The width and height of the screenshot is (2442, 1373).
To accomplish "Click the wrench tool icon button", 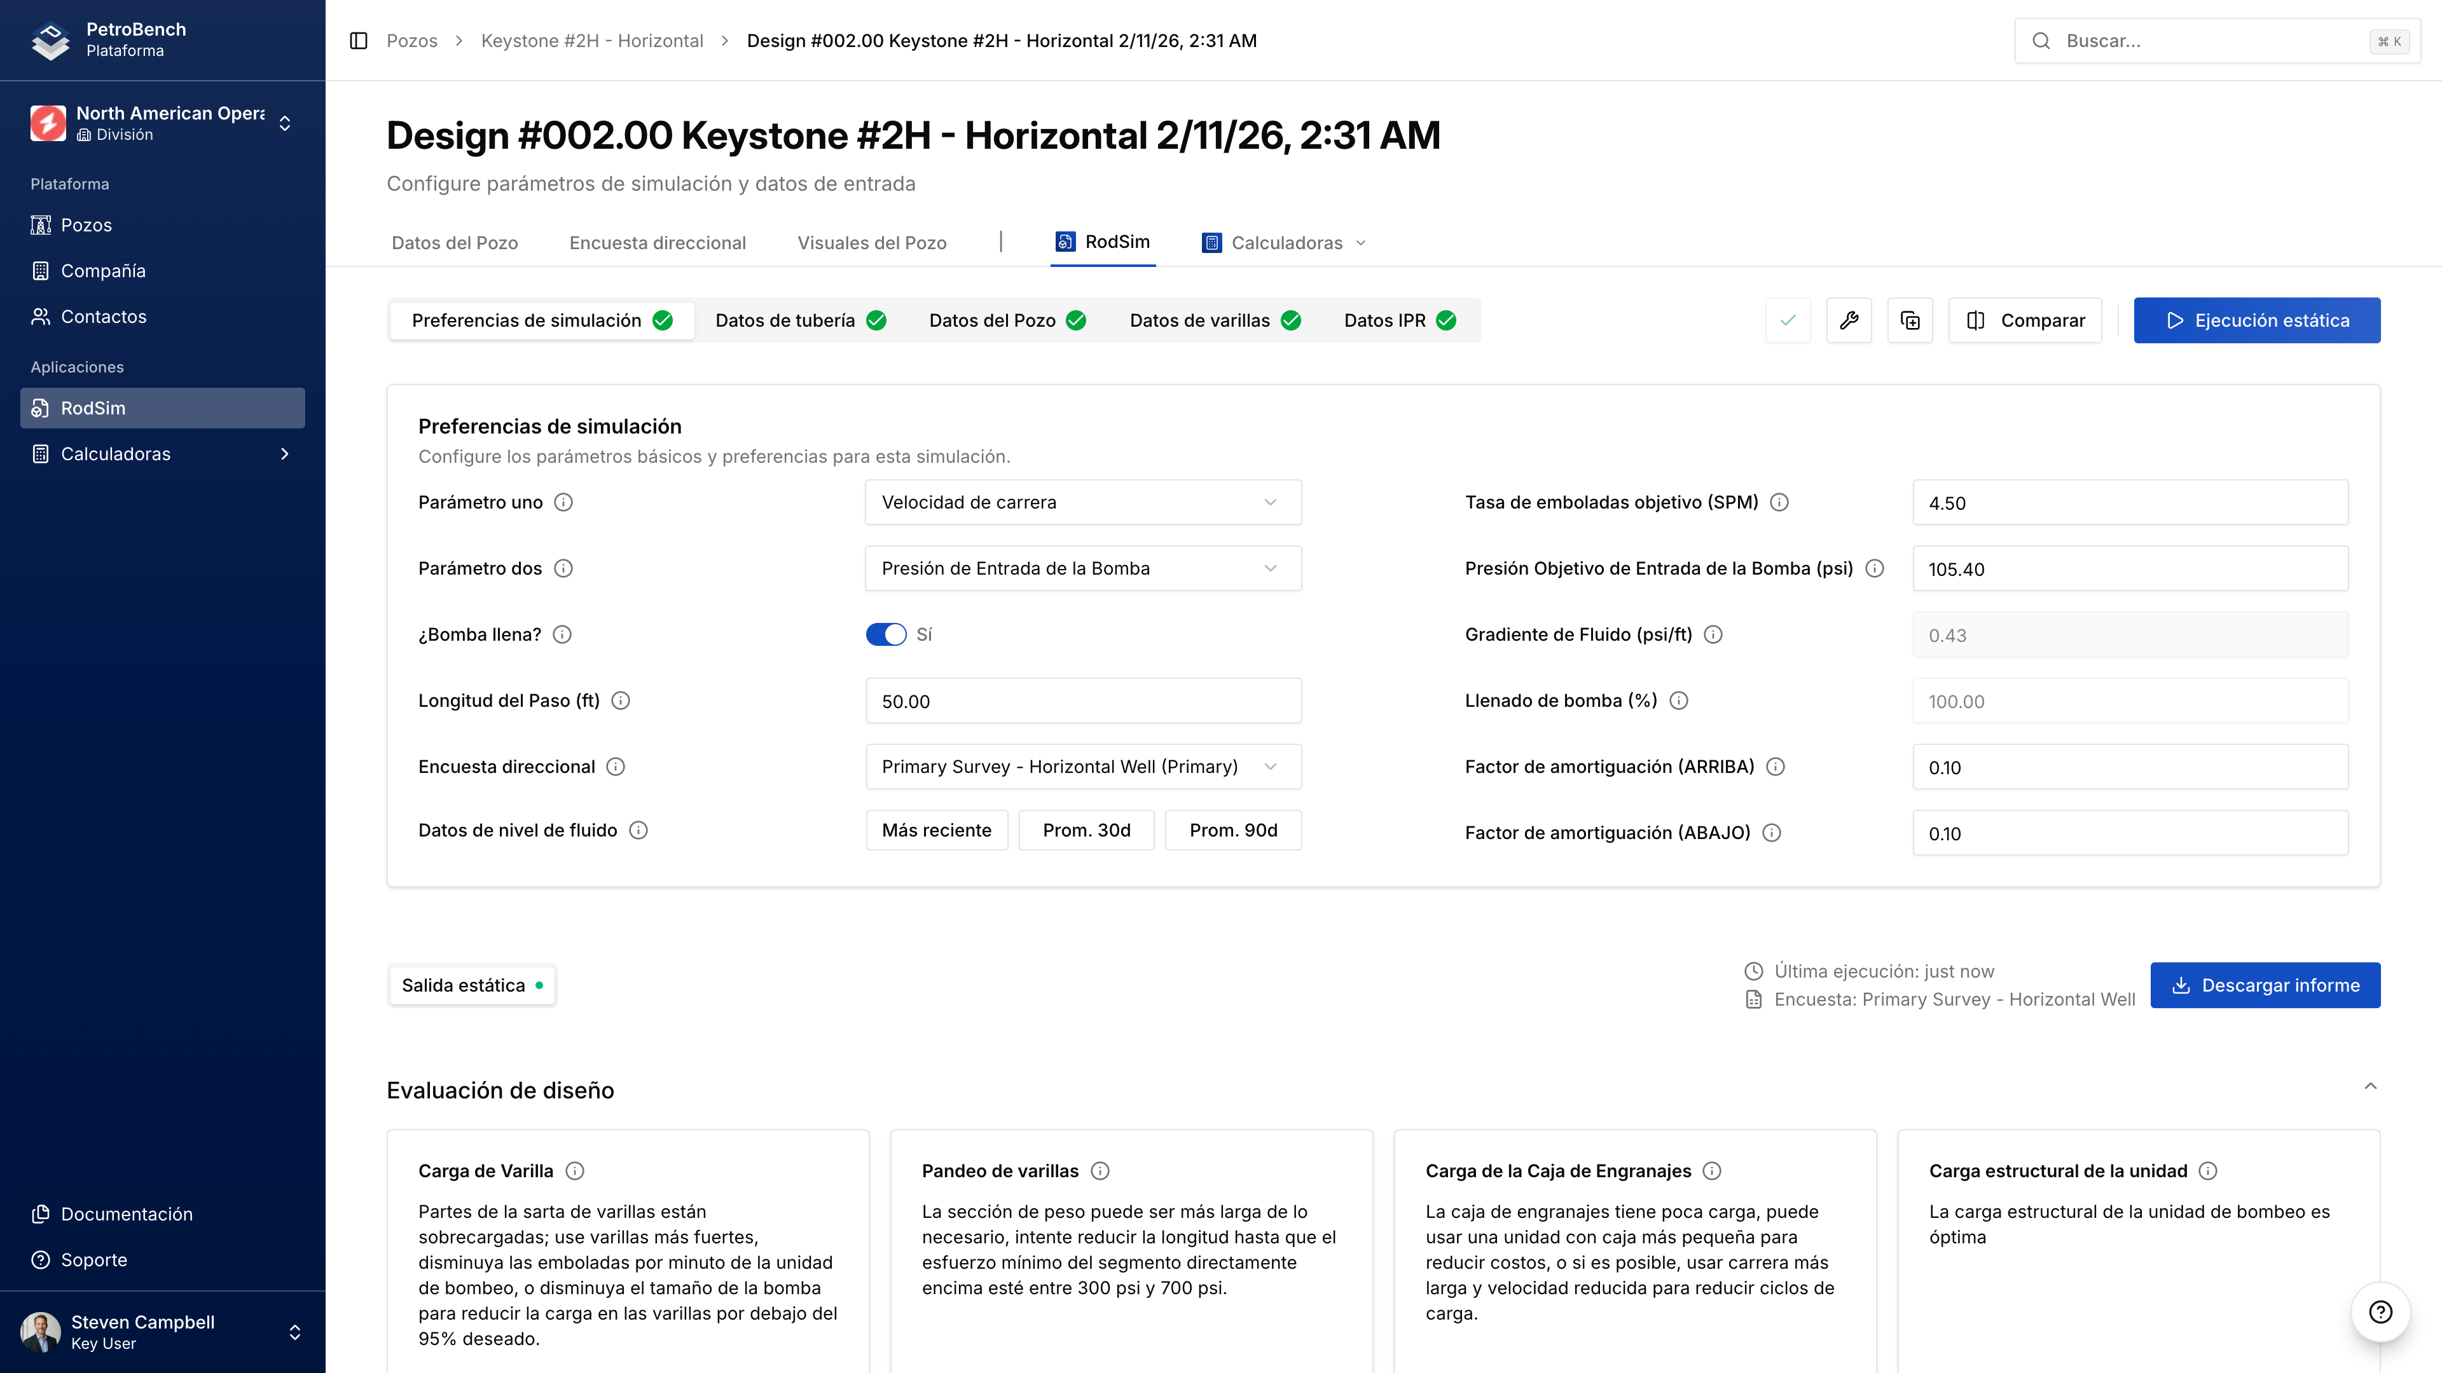I will coord(1849,320).
